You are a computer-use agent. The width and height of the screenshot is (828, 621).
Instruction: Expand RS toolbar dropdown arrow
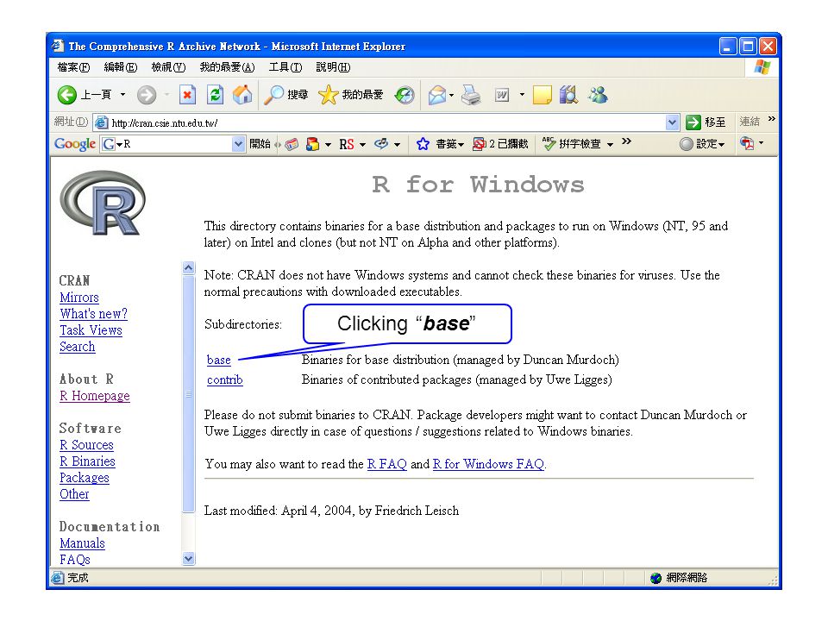[x=363, y=144]
